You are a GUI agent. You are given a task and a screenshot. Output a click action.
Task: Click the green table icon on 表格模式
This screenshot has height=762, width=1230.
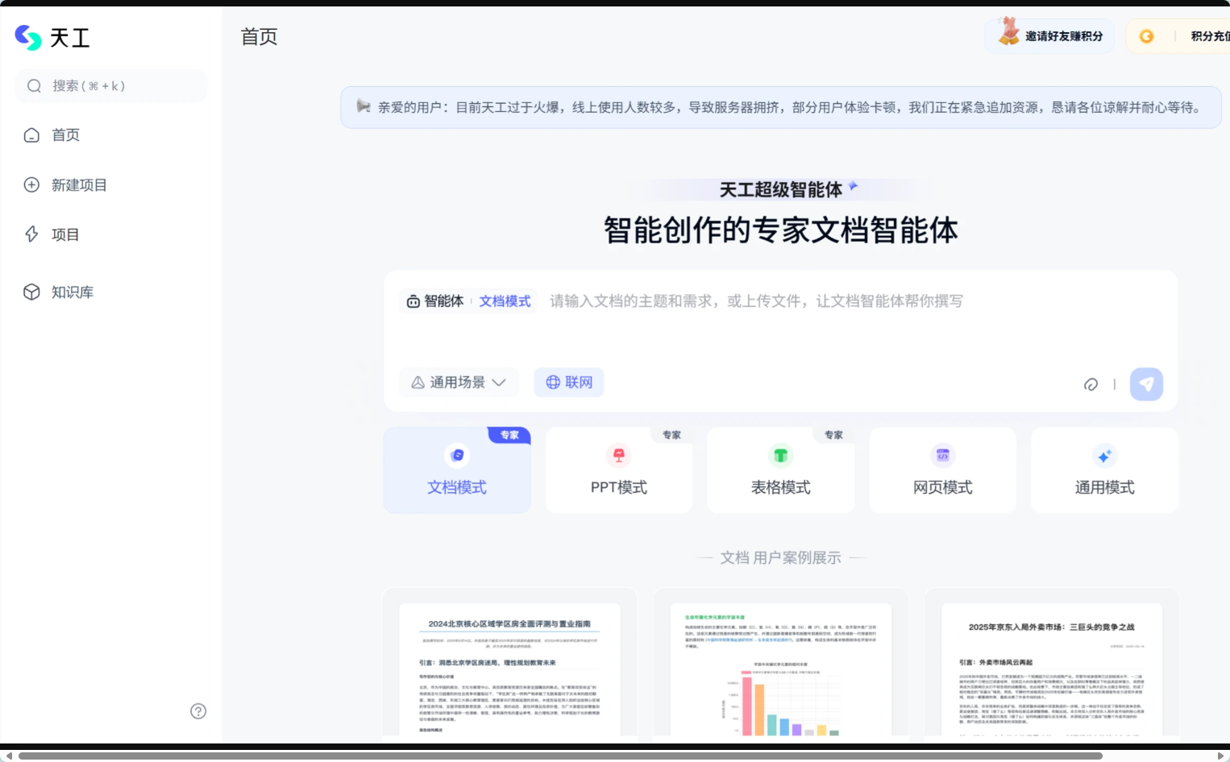[780, 455]
